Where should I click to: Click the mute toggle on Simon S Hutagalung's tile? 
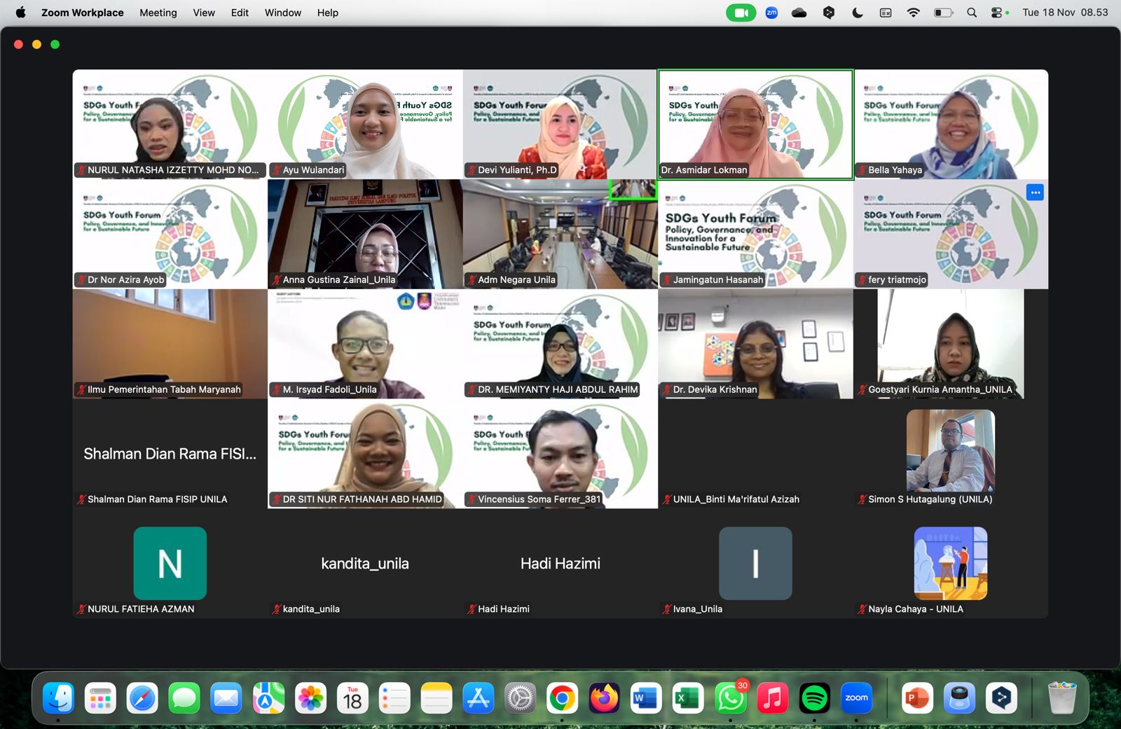862,499
